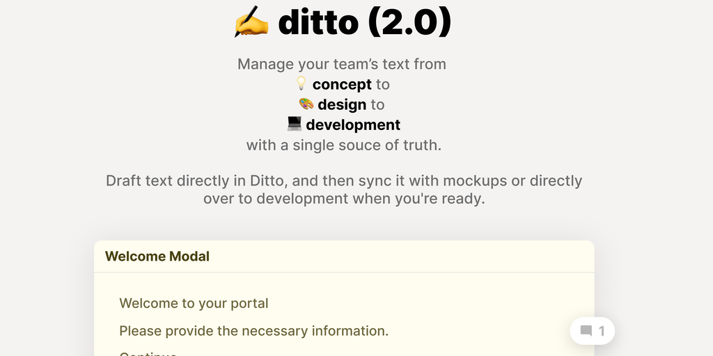Select "Please provide the necessary information." text item
Viewport: 713px width, 356px height.
tap(253, 330)
